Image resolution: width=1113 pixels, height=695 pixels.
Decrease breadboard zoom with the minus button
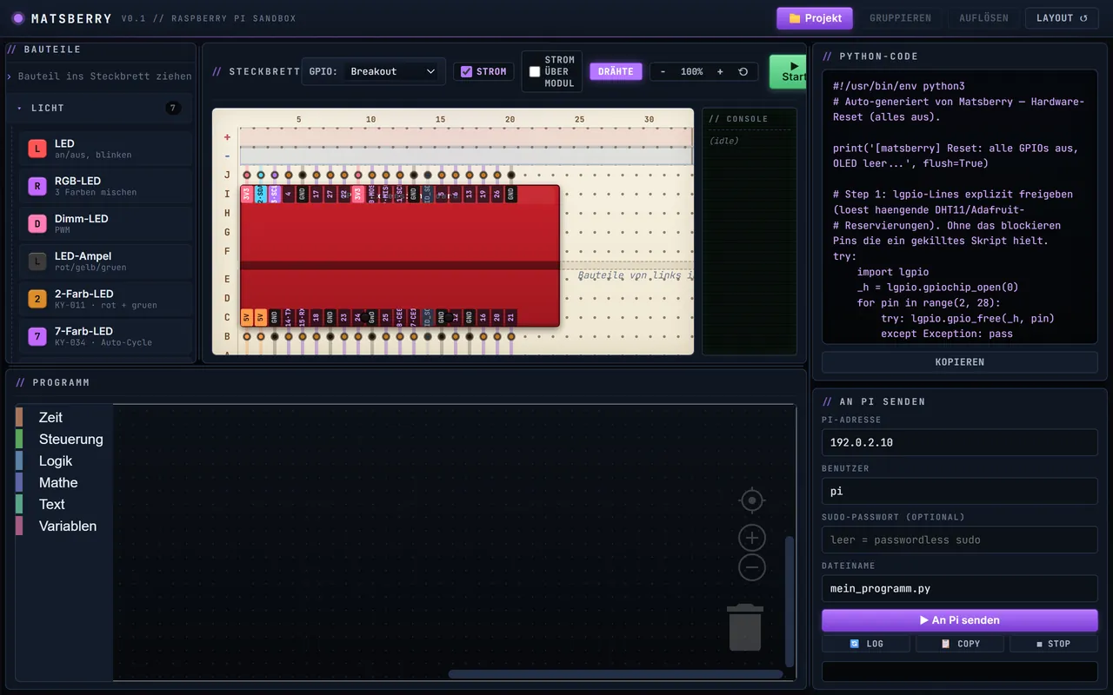click(x=663, y=71)
